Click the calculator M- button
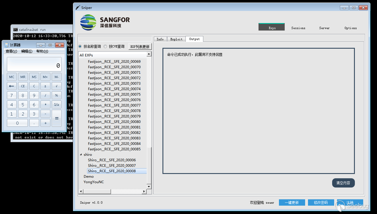 [x=56, y=77]
